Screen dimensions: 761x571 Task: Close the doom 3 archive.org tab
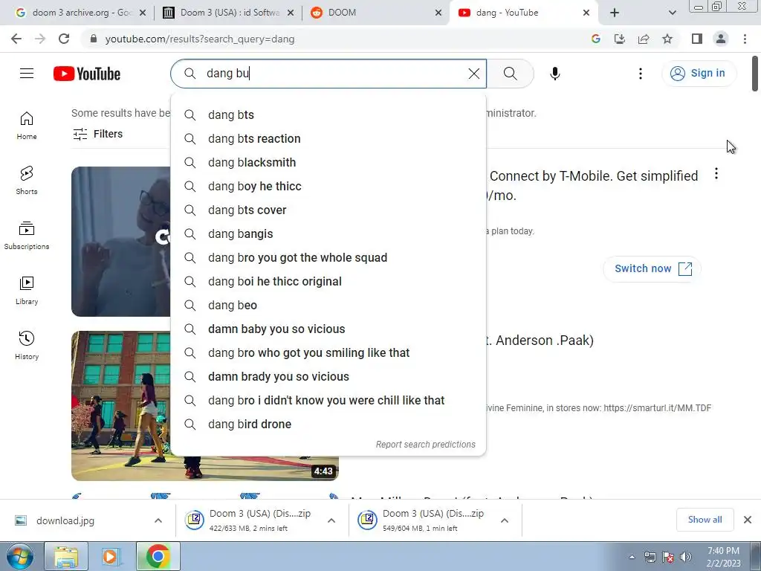[143, 13]
